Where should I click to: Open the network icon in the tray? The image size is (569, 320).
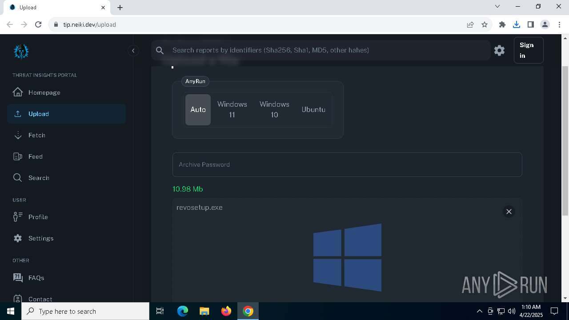point(501,311)
